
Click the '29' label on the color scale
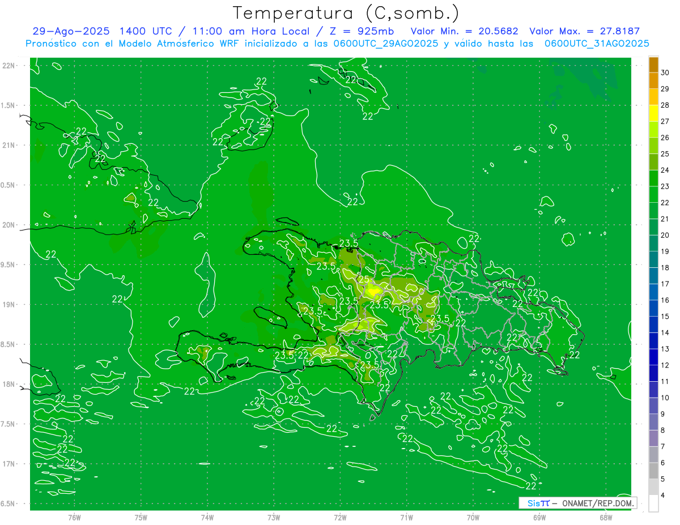(665, 89)
